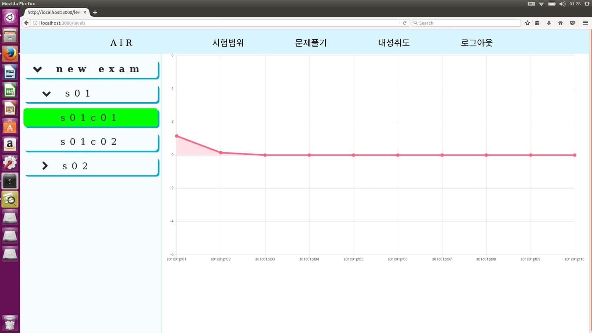Open Ubuntu Dash search icon
This screenshot has height=333, width=592.
(x=10, y=17)
